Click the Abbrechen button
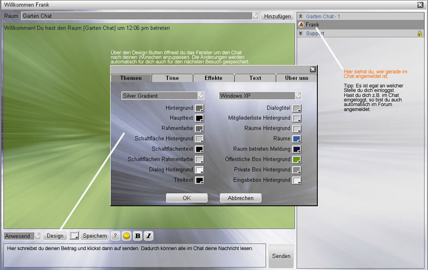The width and height of the screenshot is (428, 270). click(240, 198)
